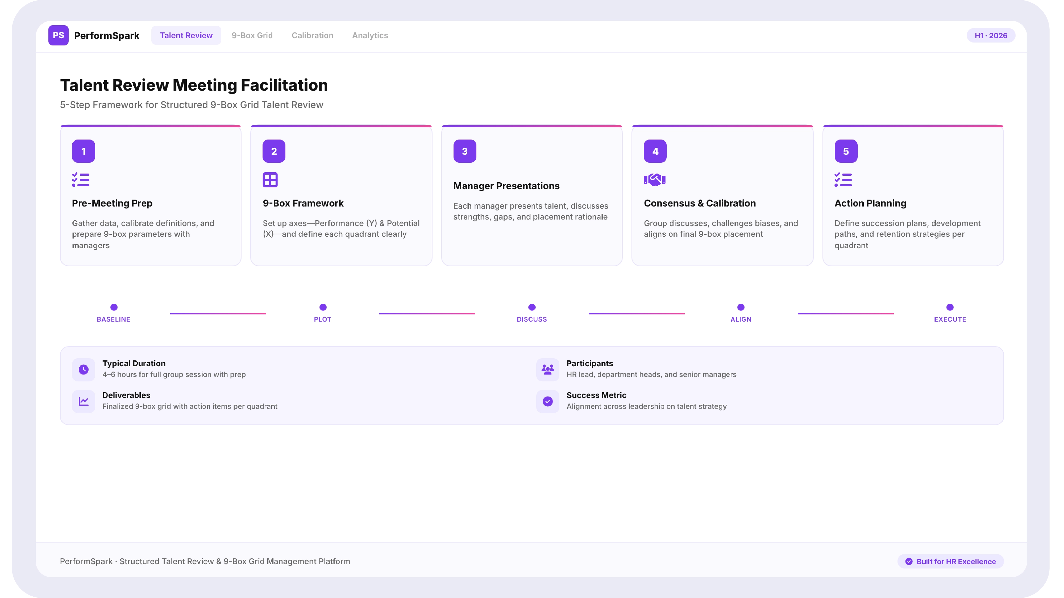
Task: Select the DISCUSS timeline dot
Action: pos(532,307)
